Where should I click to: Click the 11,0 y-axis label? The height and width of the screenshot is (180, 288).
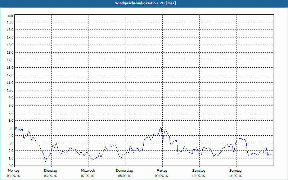pyautogui.click(x=10, y=83)
